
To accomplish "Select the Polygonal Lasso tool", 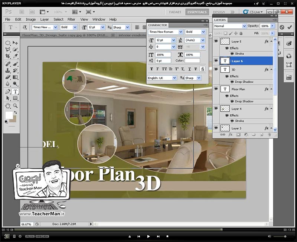I will coord(7,50).
